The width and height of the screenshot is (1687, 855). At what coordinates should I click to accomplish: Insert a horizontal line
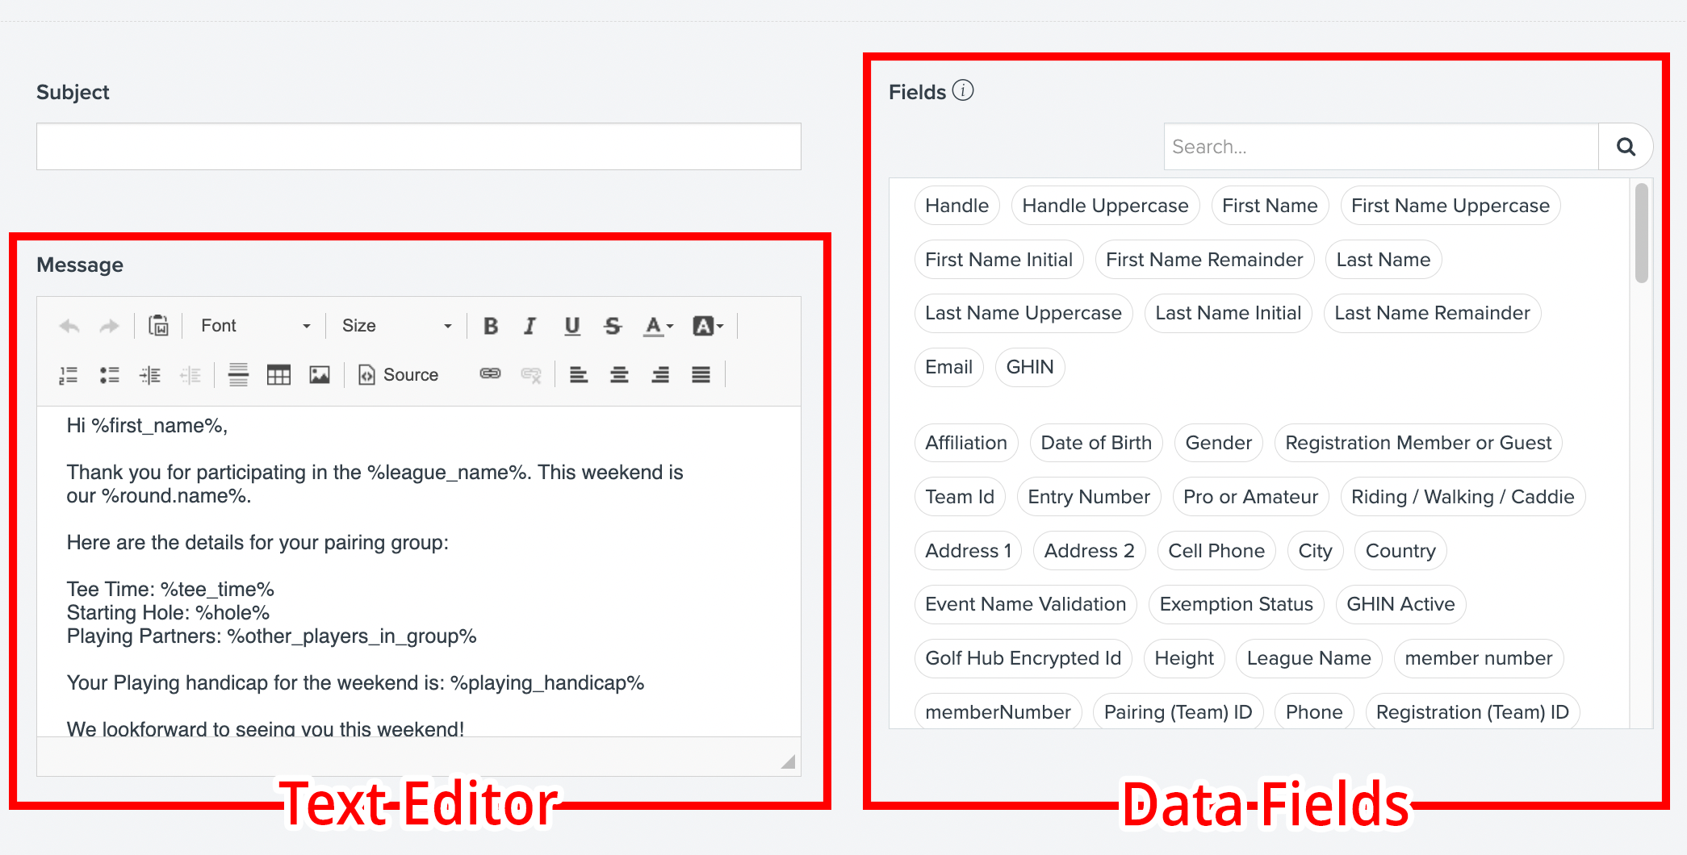coord(238,375)
